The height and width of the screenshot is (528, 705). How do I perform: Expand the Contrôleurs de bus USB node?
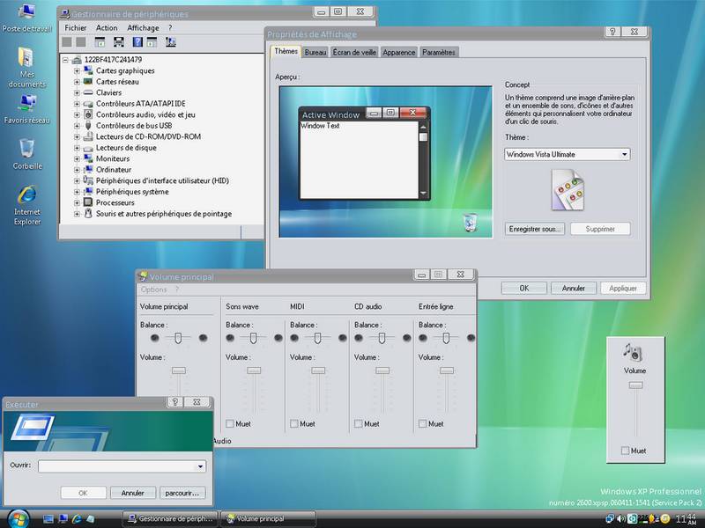click(77, 126)
